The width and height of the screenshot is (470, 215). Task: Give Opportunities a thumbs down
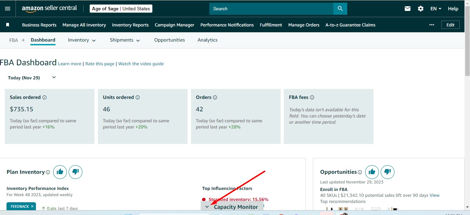tap(388, 172)
